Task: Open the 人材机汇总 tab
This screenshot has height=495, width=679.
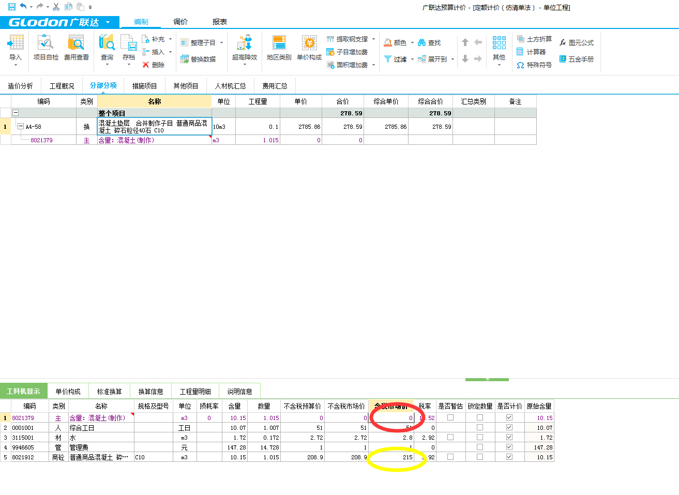Action: (x=230, y=86)
